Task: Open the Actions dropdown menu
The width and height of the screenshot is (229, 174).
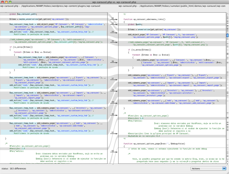Action: pyautogui.click(x=208, y=168)
